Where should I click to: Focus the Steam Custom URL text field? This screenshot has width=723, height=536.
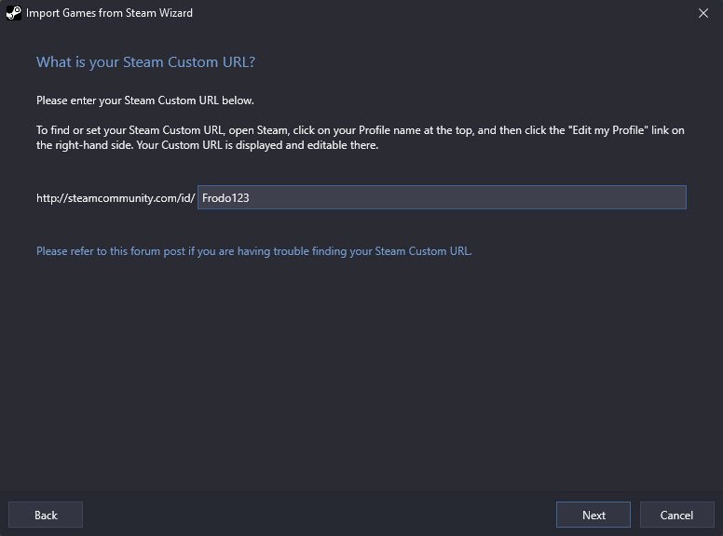pos(442,197)
